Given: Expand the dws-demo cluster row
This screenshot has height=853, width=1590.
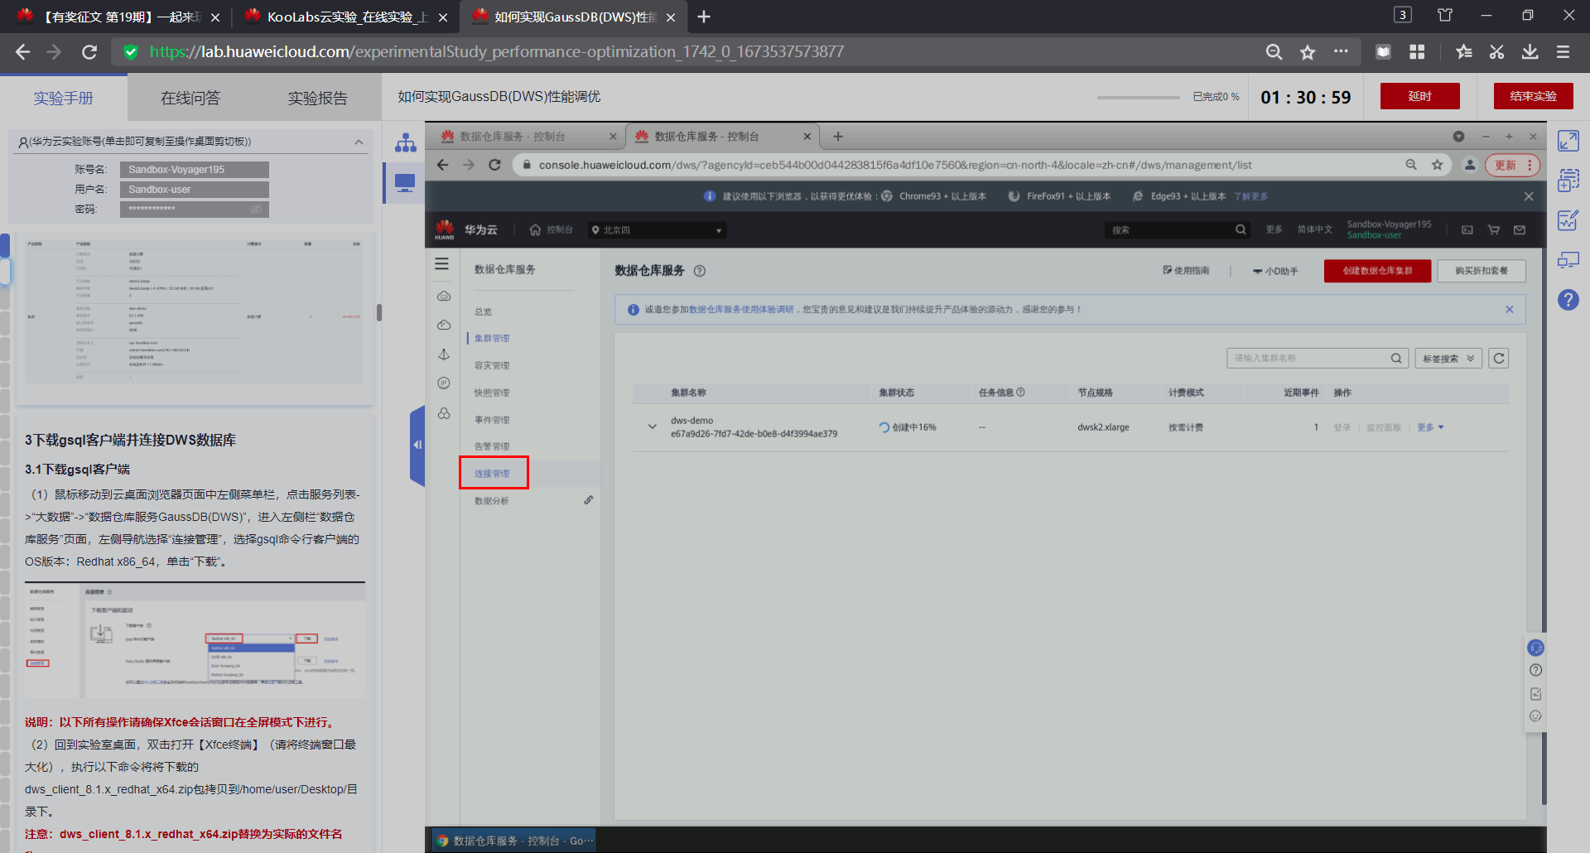Looking at the screenshot, I should point(653,427).
